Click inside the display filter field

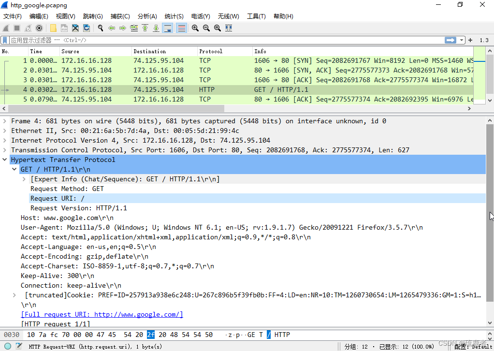(x=227, y=40)
